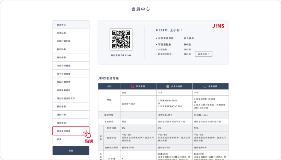The image size is (281, 160).
Task: Go to 定期訂購紀錄 in sidebar
Action: pos(71,41)
